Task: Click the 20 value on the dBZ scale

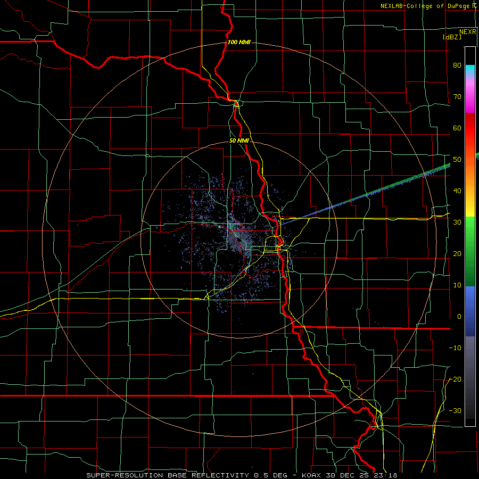Action: 457,254
